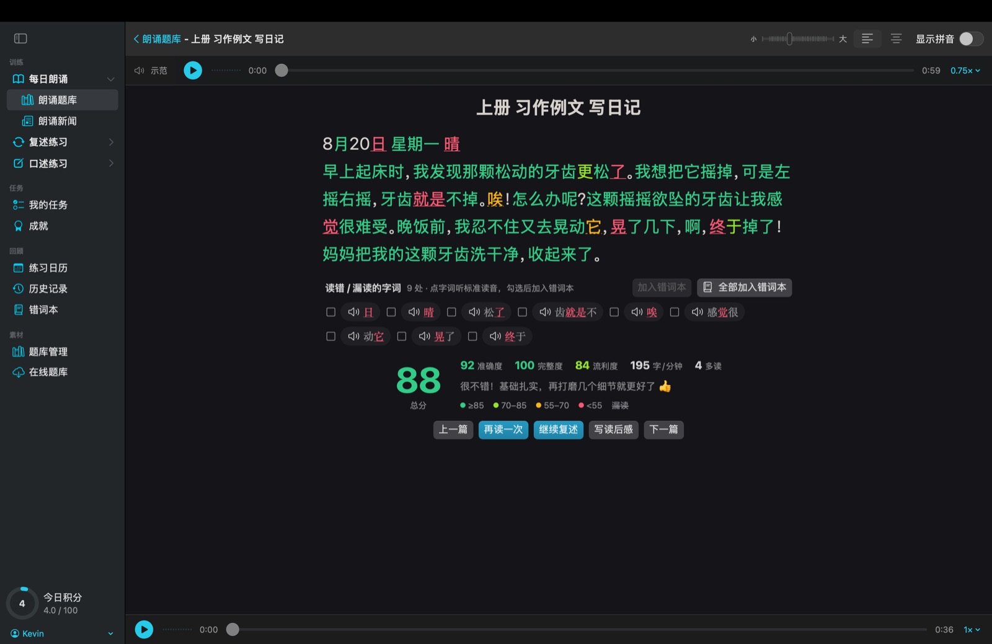The height and width of the screenshot is (644, 992).
Task: Select left-aligned text layout icon
Action: pos(867,39)
